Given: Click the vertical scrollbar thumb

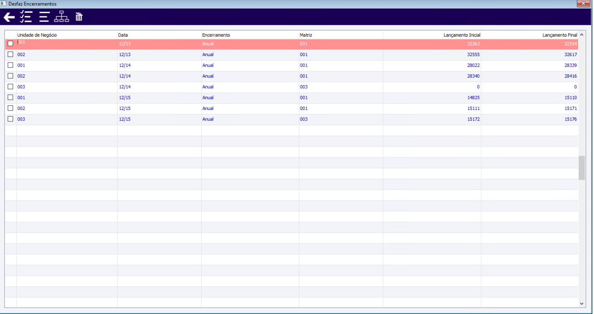Looking at the screenshot, I should tap(582, 168).
